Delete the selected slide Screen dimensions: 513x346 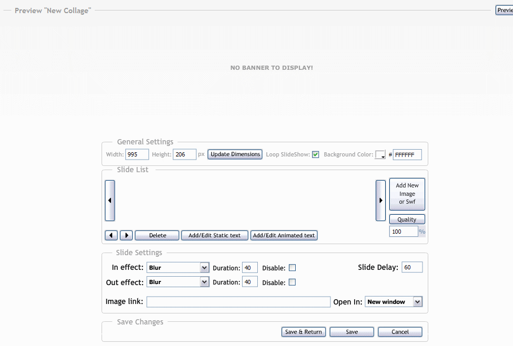157,235
